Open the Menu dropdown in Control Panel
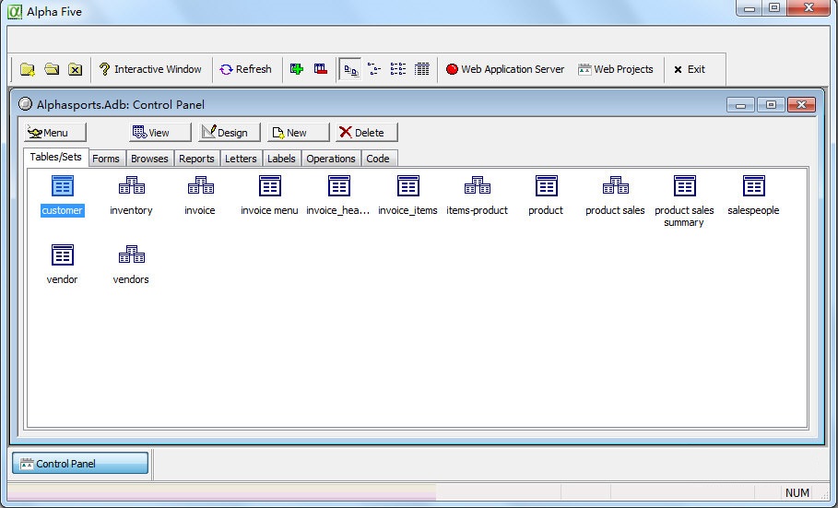Screen dimensions: 838x508 coord(55,133)
